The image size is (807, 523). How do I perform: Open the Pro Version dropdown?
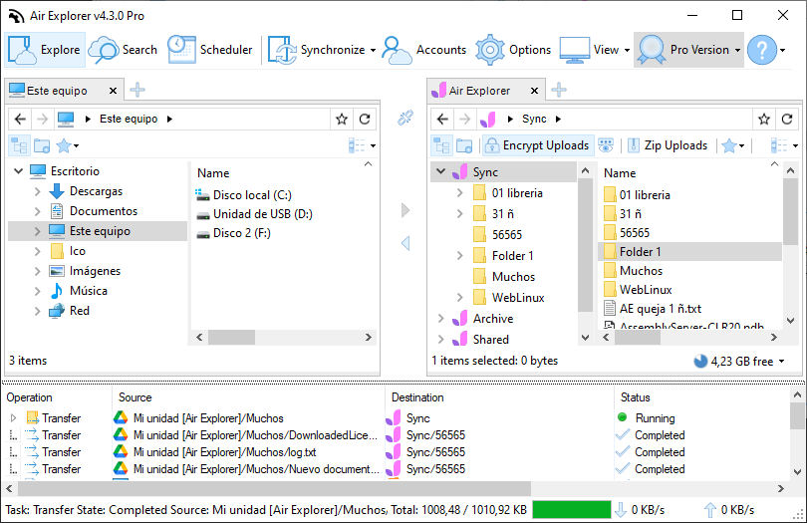pos(689,50)
